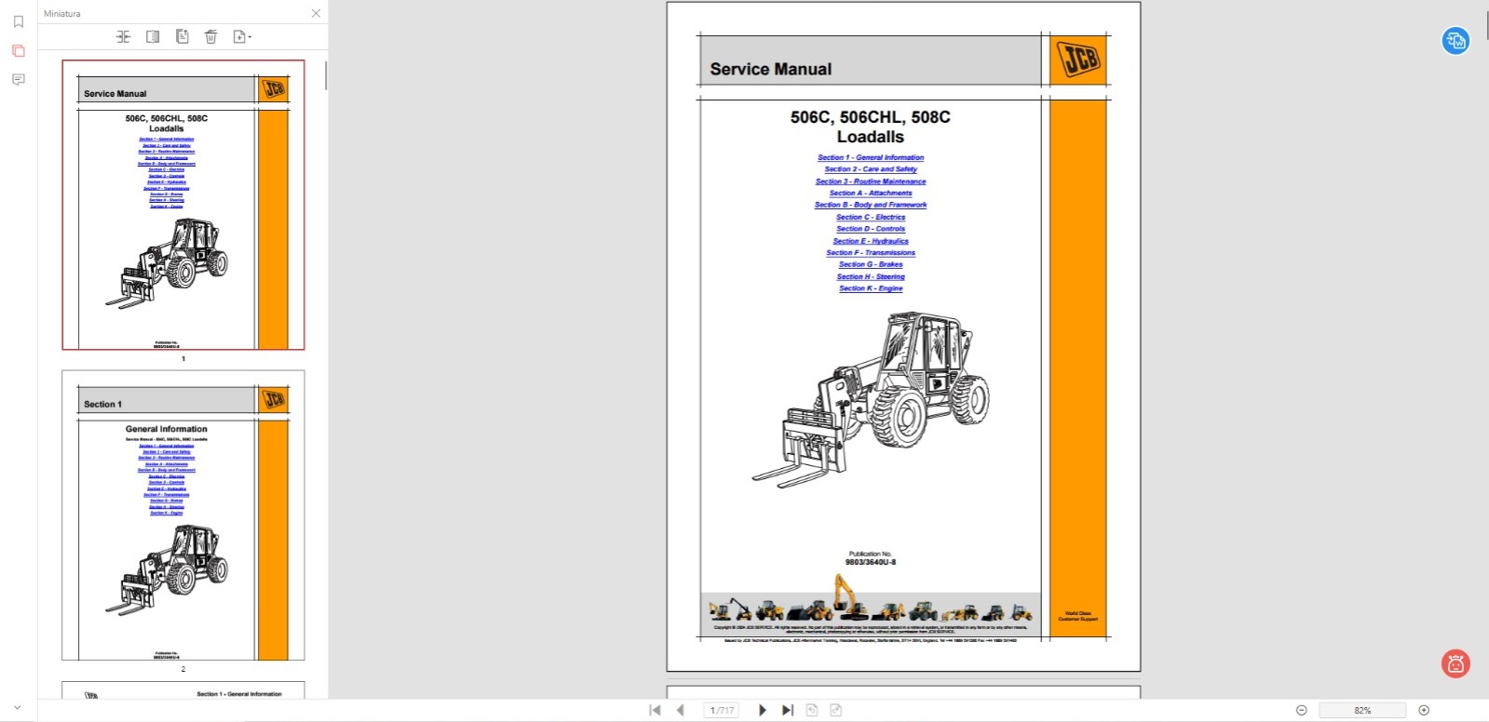Open Section C - Electrics link

871,217
